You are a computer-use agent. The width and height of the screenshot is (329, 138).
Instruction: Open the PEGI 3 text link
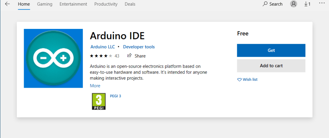coord(115,96)
